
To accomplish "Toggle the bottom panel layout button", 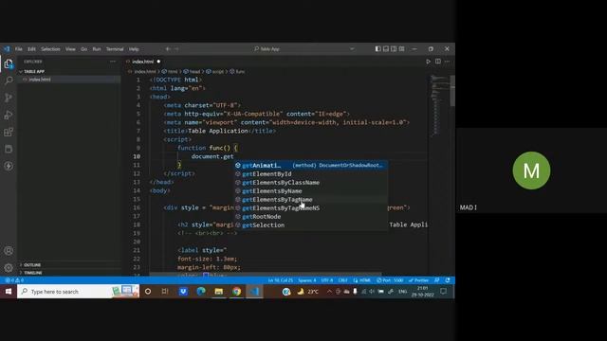I will tap(386, 49).
